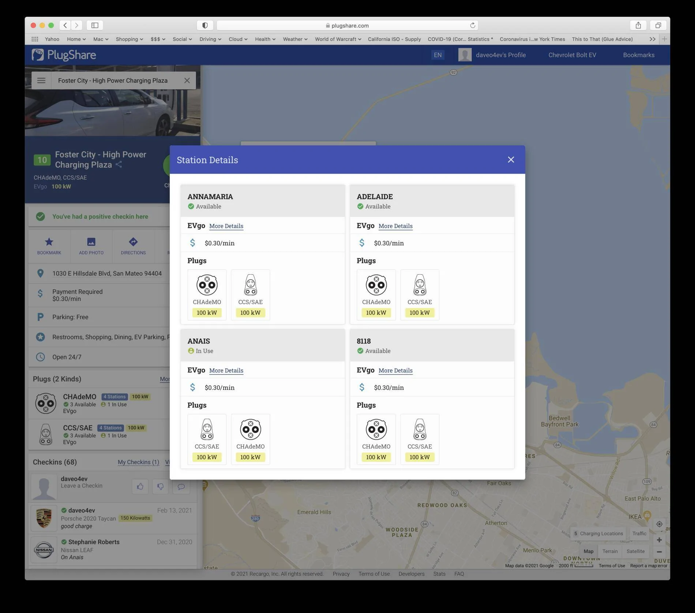Screen dimensions: 695x613
Task: Open the Home bookmarks dropdown
Action: click(76, 39)
